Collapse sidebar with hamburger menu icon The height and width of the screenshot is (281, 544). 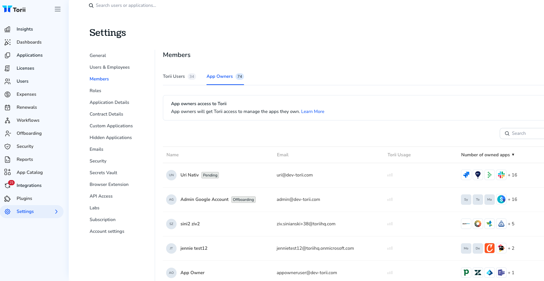point(58,9)
